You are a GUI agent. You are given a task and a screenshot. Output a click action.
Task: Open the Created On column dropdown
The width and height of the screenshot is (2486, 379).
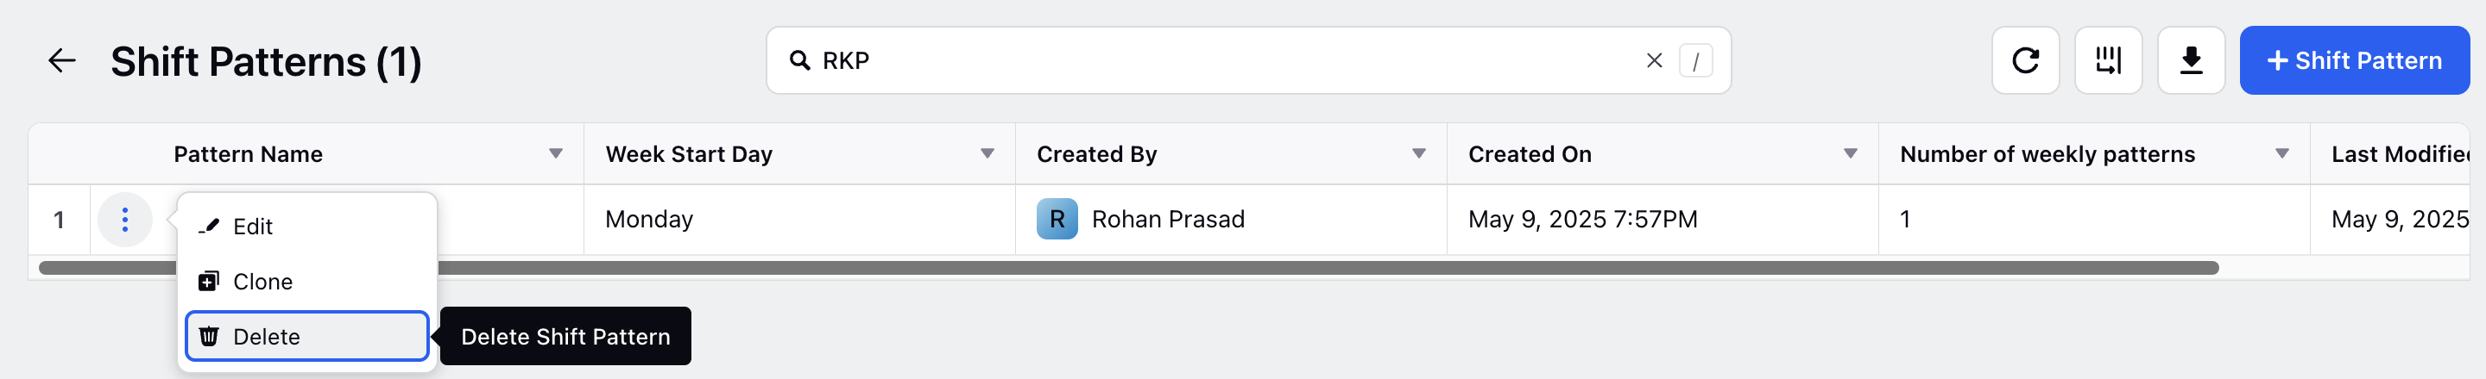tap(1850, 154)
